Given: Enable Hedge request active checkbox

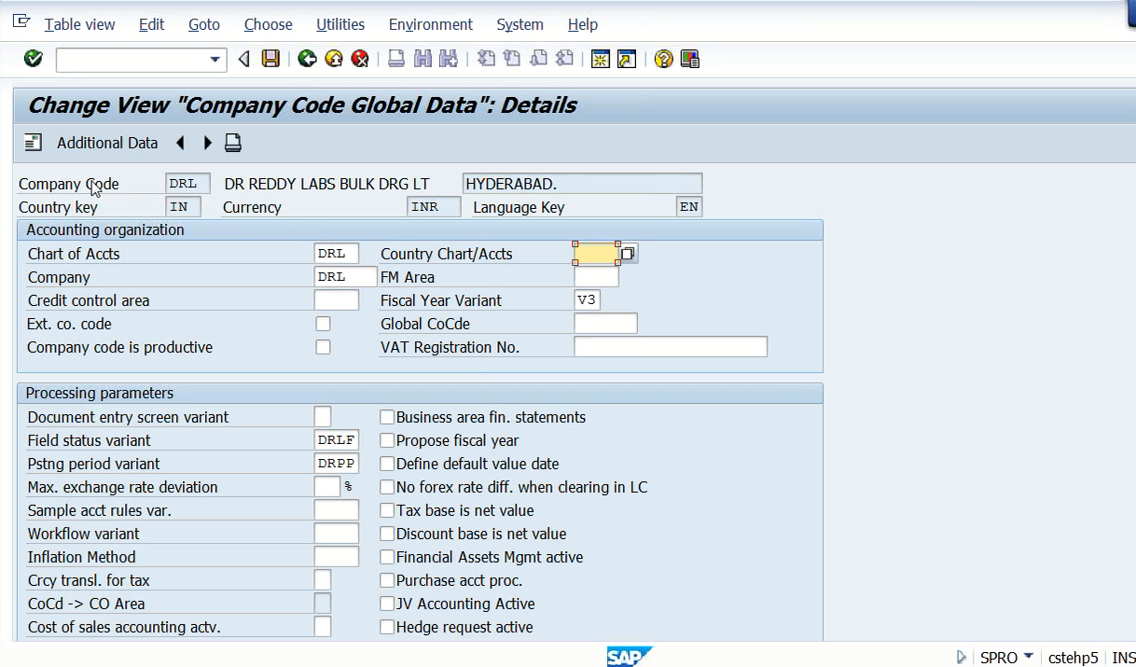Looking at the screenshot, I should [x=387, y=627].
